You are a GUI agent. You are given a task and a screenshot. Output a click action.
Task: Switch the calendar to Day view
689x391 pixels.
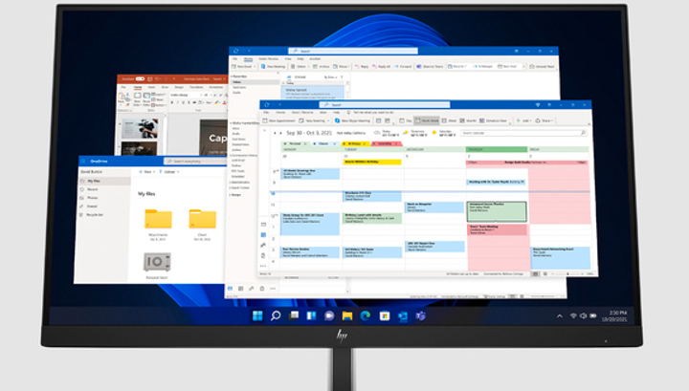(406, 120)
